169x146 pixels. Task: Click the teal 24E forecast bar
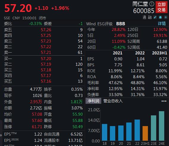click(162, 126)
